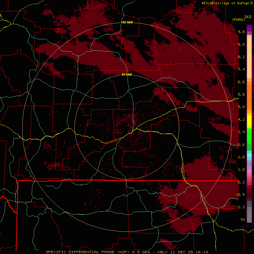Pick the bright green band on color bar
This screenshot has width=254, height=254.
(249, 137)
